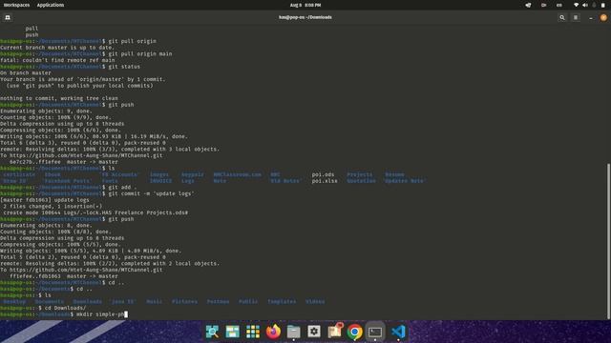The width and height of the screenshot is (611, 343).
Task: Open the 'en' keyboard layout indicator
Action: coord(559,5)
